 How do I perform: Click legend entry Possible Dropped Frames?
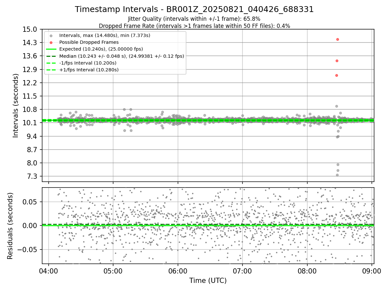(89, 42)
